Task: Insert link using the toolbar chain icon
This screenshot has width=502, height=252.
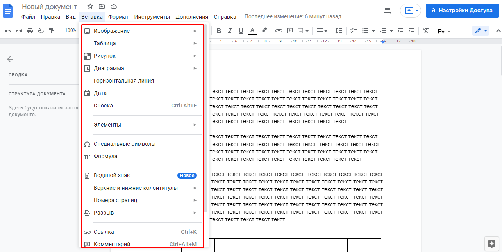Action: [x=279, y=31]
